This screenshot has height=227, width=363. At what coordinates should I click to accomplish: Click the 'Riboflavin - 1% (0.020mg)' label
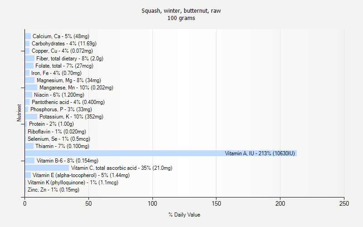pos(57,132)
